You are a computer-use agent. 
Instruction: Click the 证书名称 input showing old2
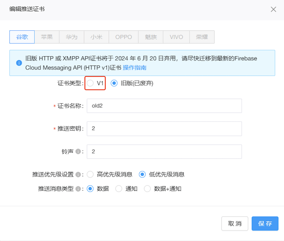pyautogui.click(x=164, y=106)
